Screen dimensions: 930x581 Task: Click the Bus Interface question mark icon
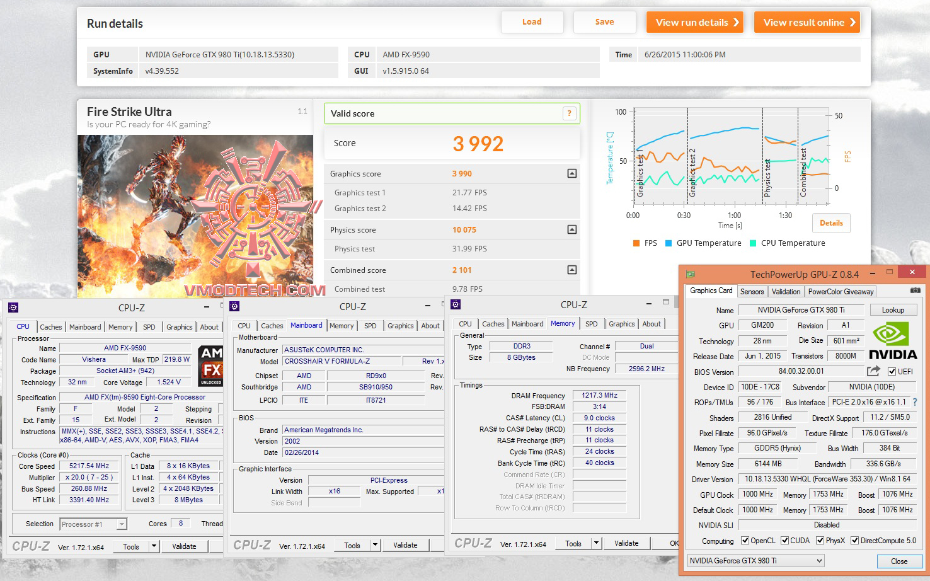point(915,402)
